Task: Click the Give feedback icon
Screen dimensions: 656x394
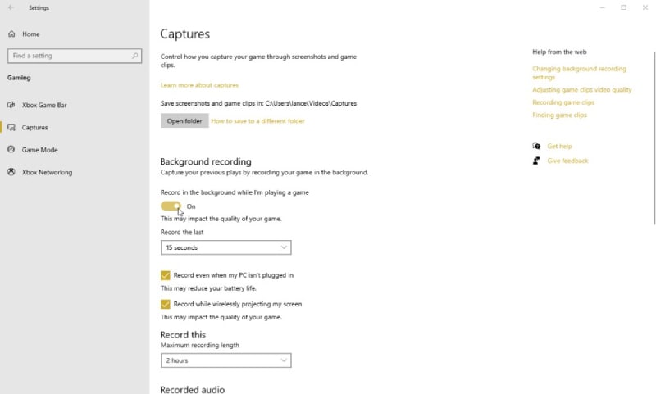Action: click(536, 161)
